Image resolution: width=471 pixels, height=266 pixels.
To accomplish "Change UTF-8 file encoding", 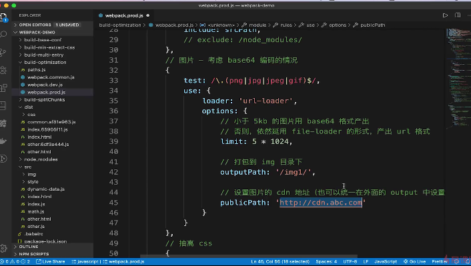I will tap(350, 261).
